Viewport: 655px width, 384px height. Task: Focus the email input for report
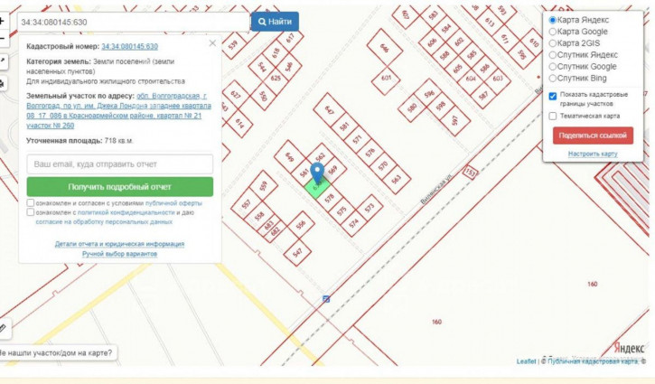(x=120, y=164)
